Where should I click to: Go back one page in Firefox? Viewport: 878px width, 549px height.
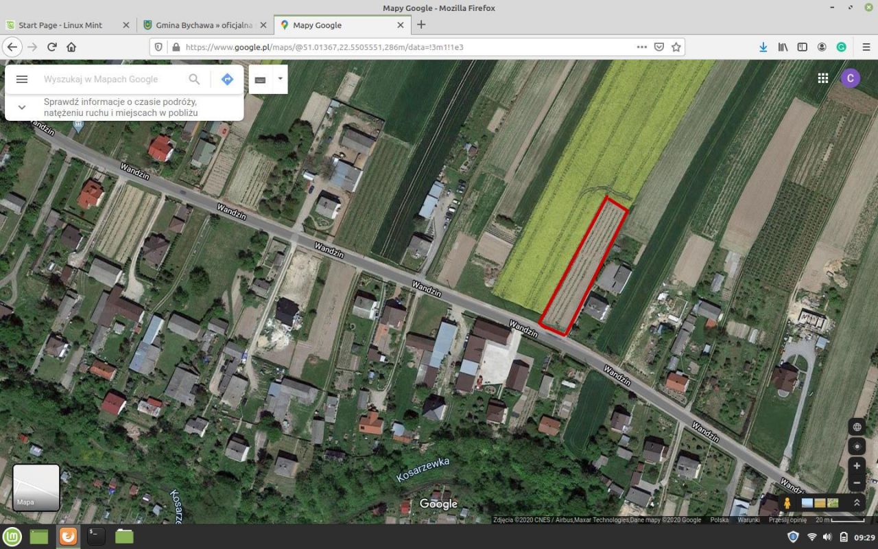(x=12, y=47)
